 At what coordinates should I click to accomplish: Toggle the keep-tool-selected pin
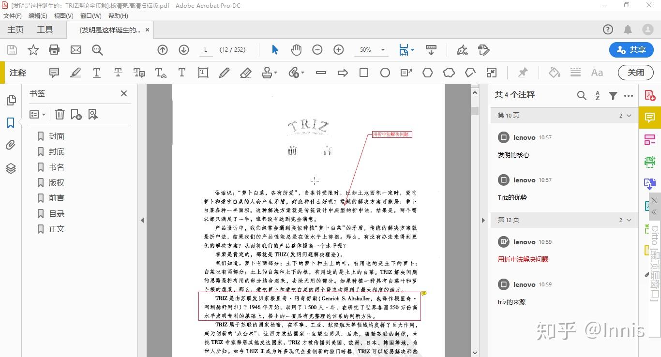pos(523,73)
